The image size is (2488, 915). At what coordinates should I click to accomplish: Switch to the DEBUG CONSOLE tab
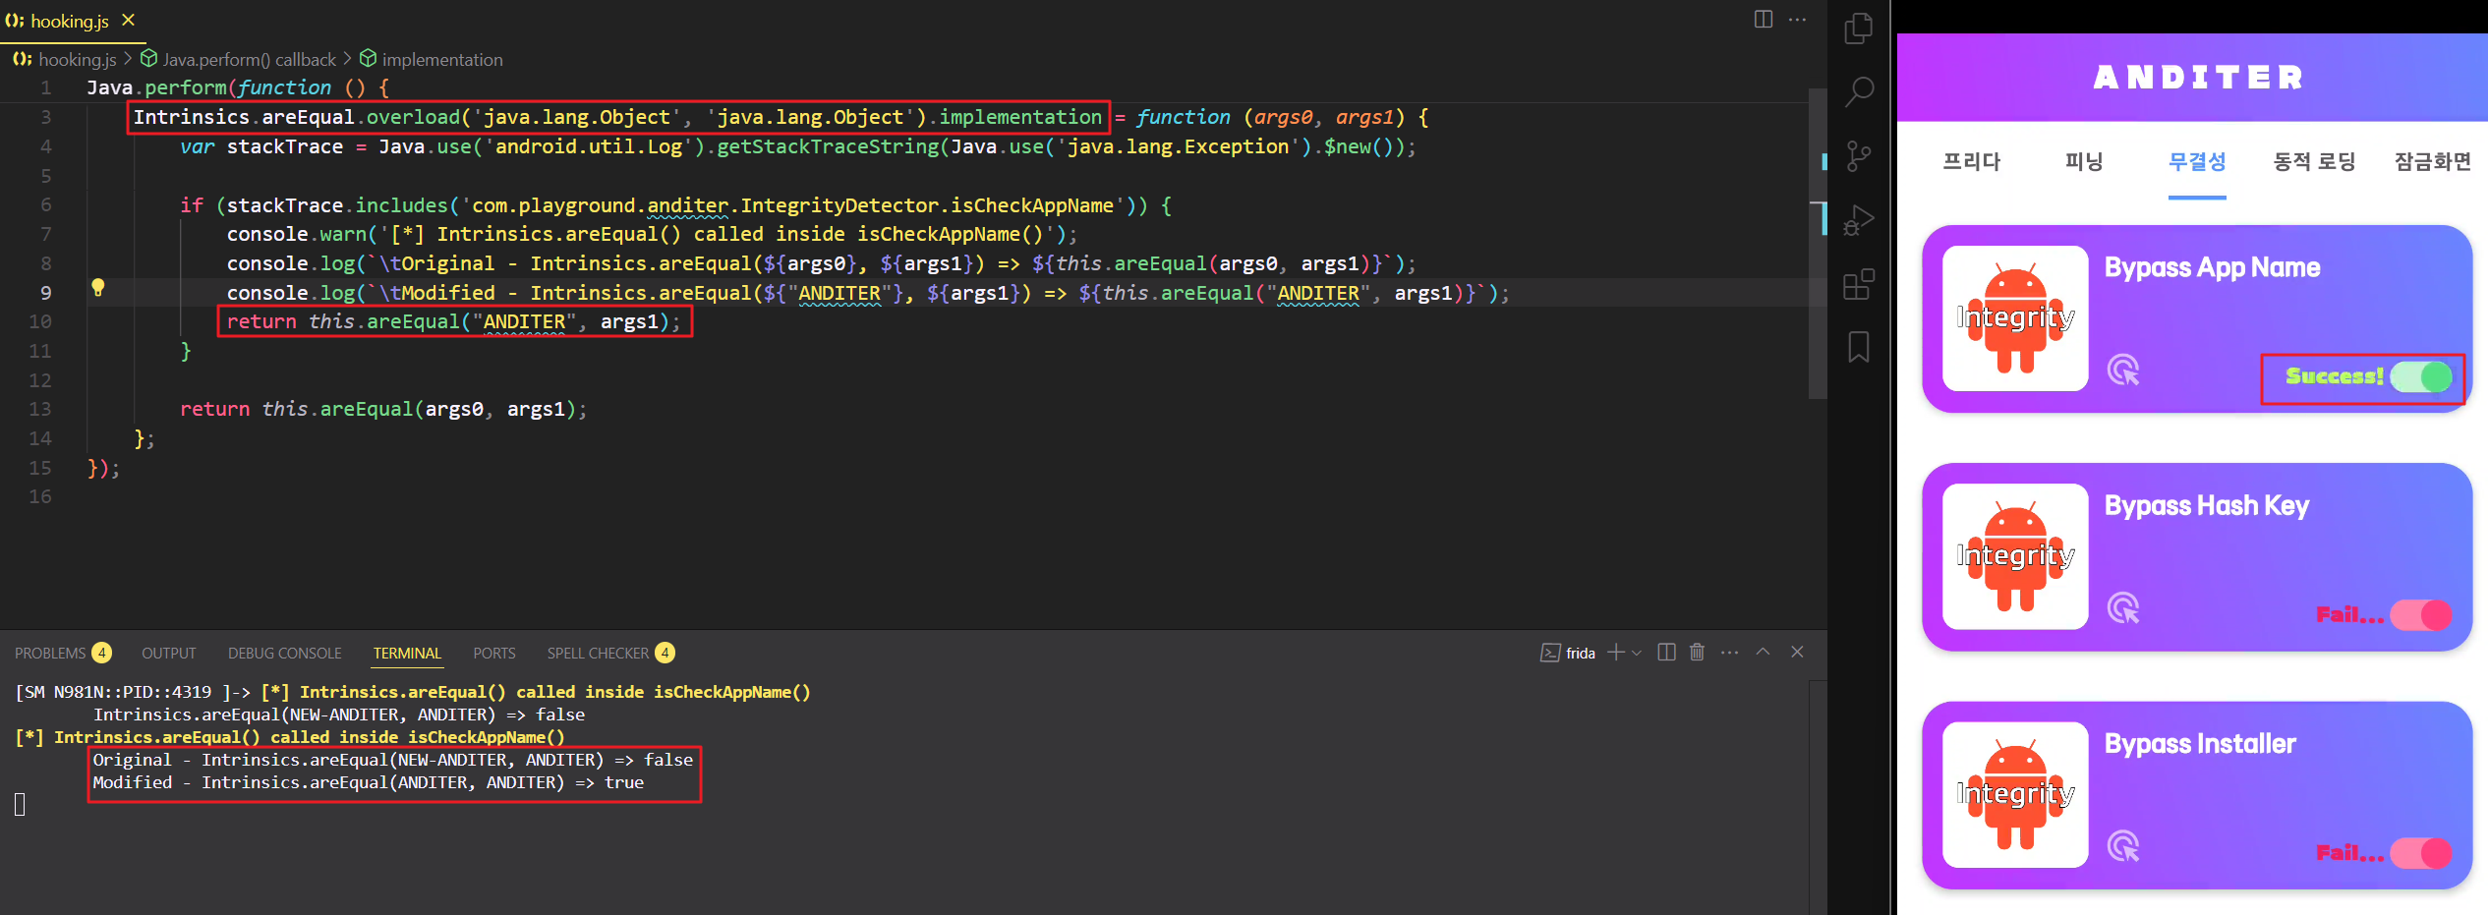tap(285, 653)
